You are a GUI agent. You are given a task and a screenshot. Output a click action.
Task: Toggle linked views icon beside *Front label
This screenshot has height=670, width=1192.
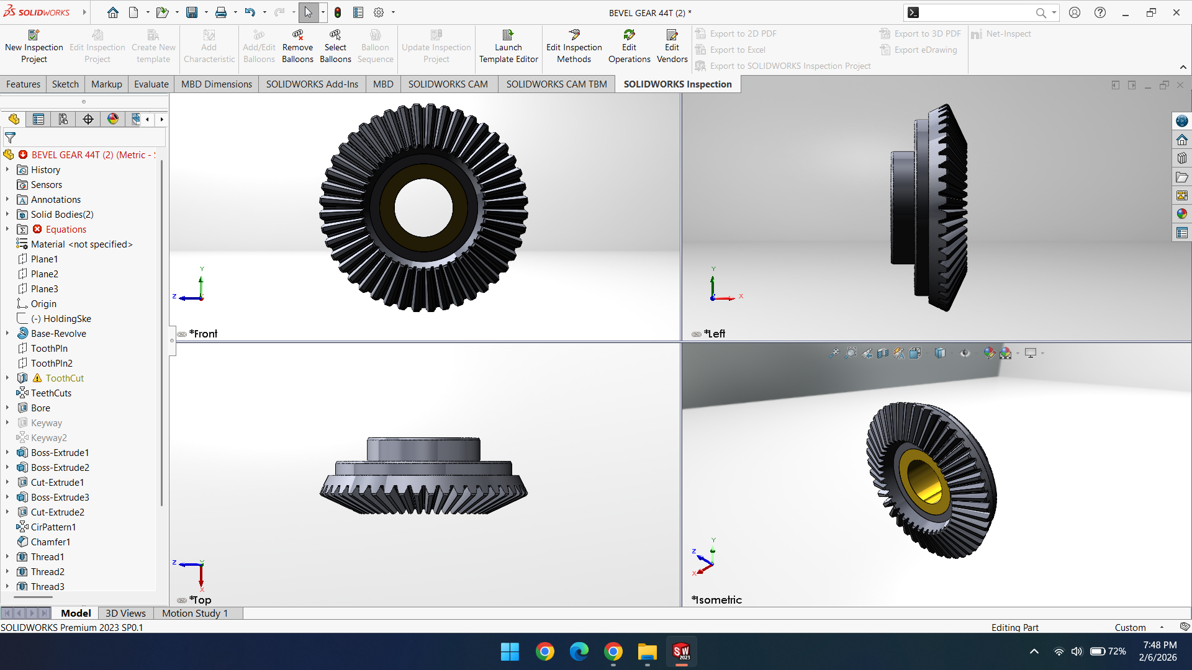[x=182, y=334]
